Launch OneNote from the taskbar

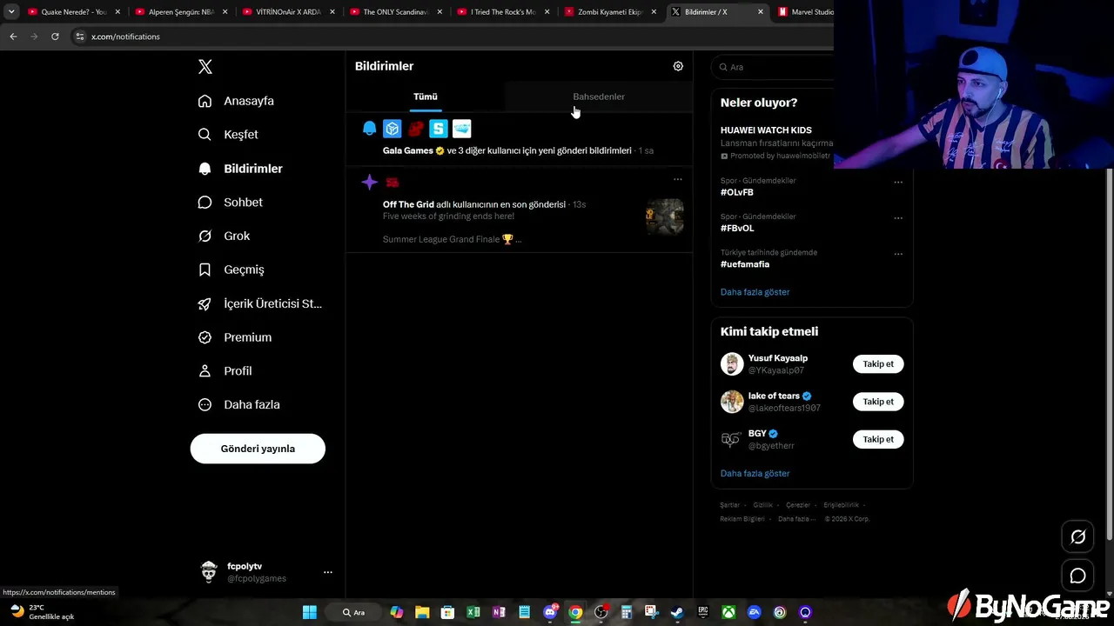(x=499, y=612)
